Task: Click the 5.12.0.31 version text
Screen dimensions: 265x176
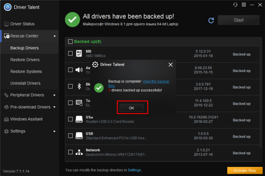Action: pyautogui.click(x=203, y=51)
